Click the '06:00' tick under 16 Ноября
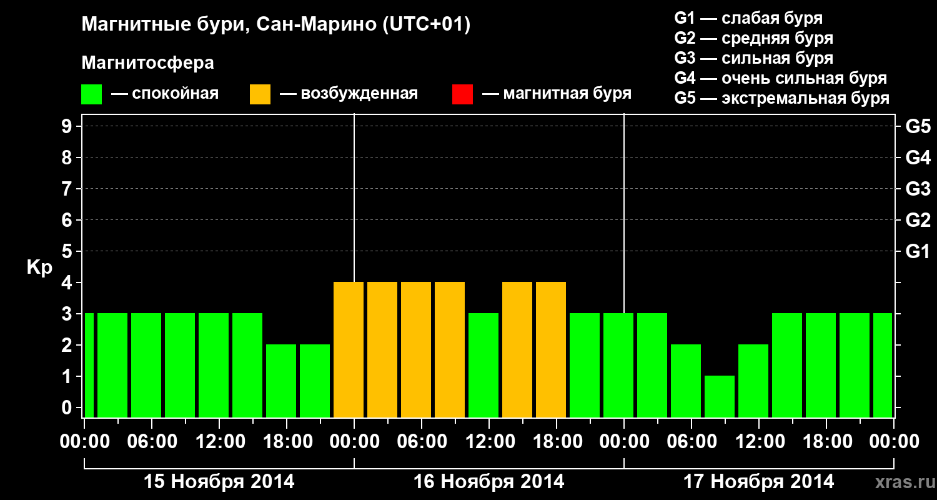 click(422, 441)
